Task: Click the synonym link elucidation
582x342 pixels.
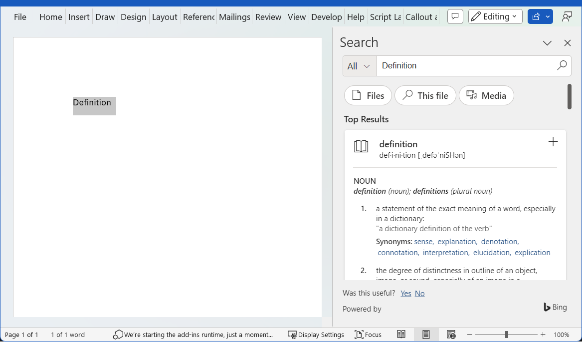Action: [492, 253]
